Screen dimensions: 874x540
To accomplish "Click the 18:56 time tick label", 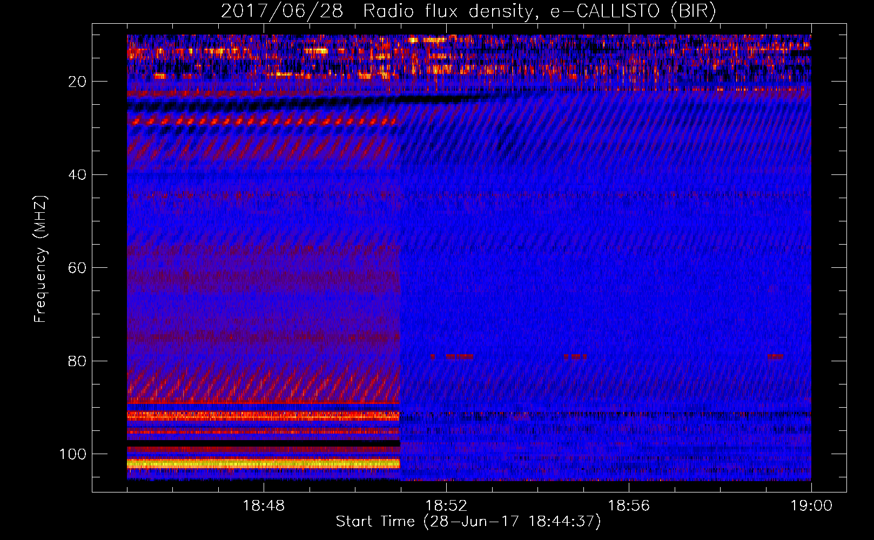I will tap(629, 506).
